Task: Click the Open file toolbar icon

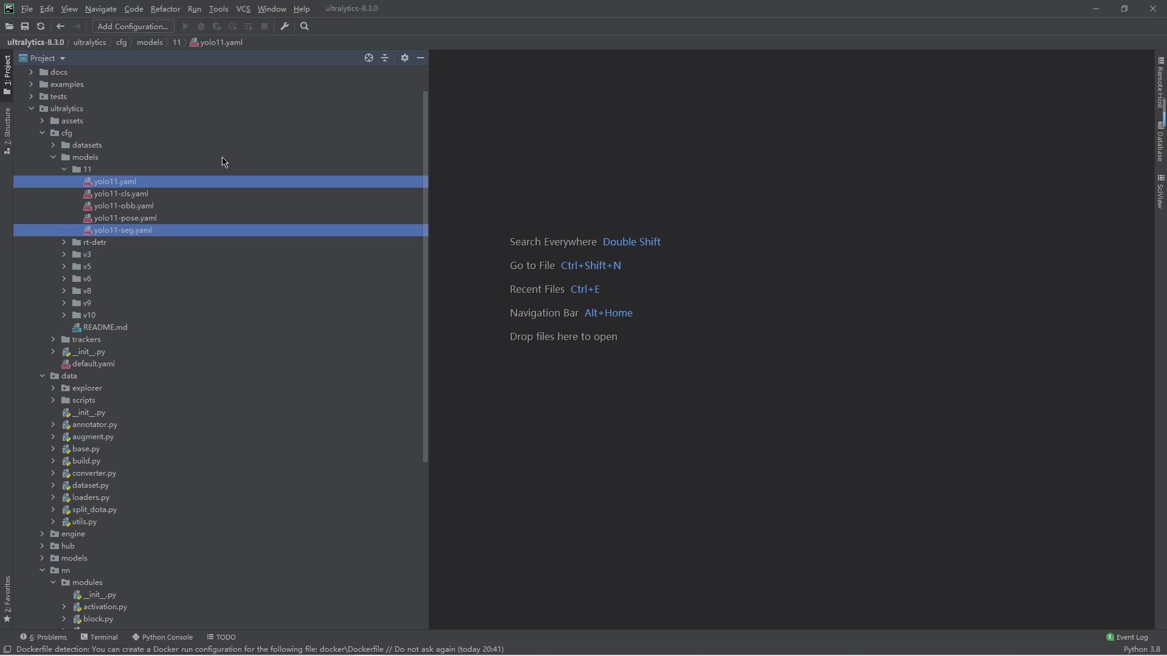Action: [9, 27]
